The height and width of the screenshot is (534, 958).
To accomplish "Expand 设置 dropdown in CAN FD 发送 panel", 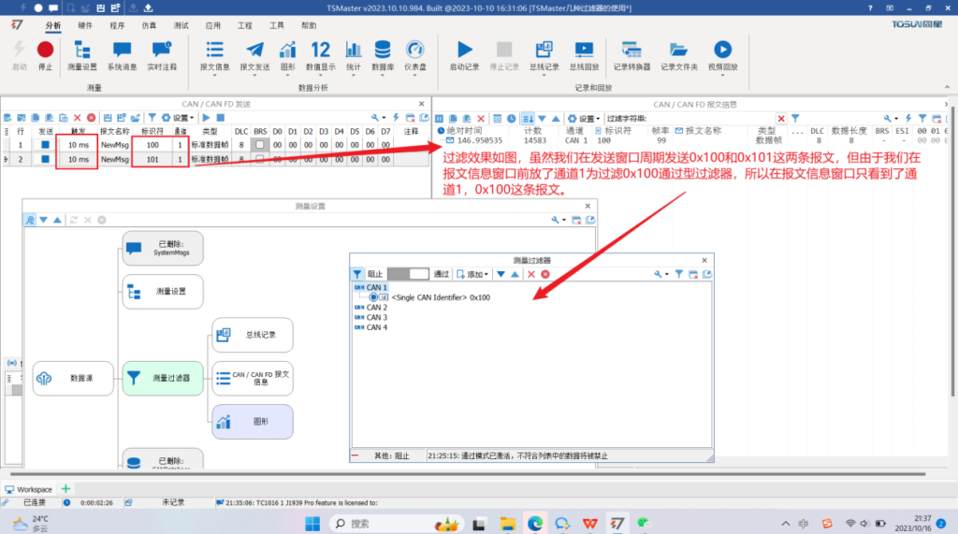I will [183, 118].
